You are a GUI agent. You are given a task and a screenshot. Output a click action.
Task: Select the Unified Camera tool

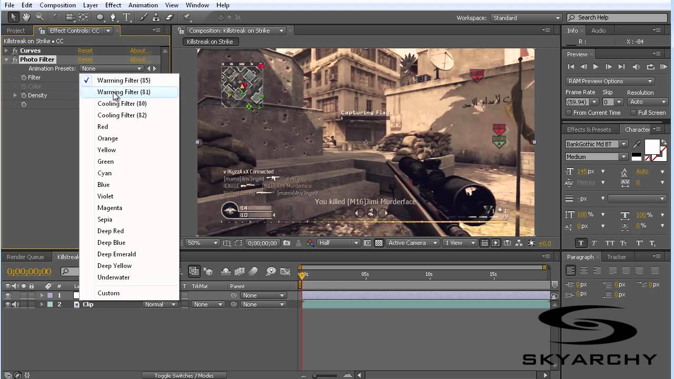(70, 17)
